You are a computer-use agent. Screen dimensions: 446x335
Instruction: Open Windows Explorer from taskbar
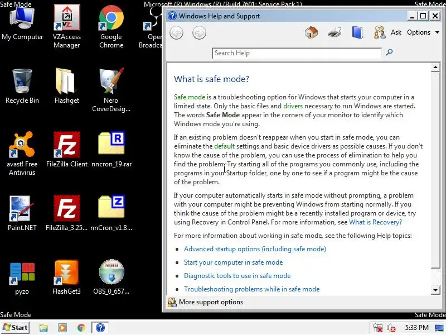click(x=43, y=328)
